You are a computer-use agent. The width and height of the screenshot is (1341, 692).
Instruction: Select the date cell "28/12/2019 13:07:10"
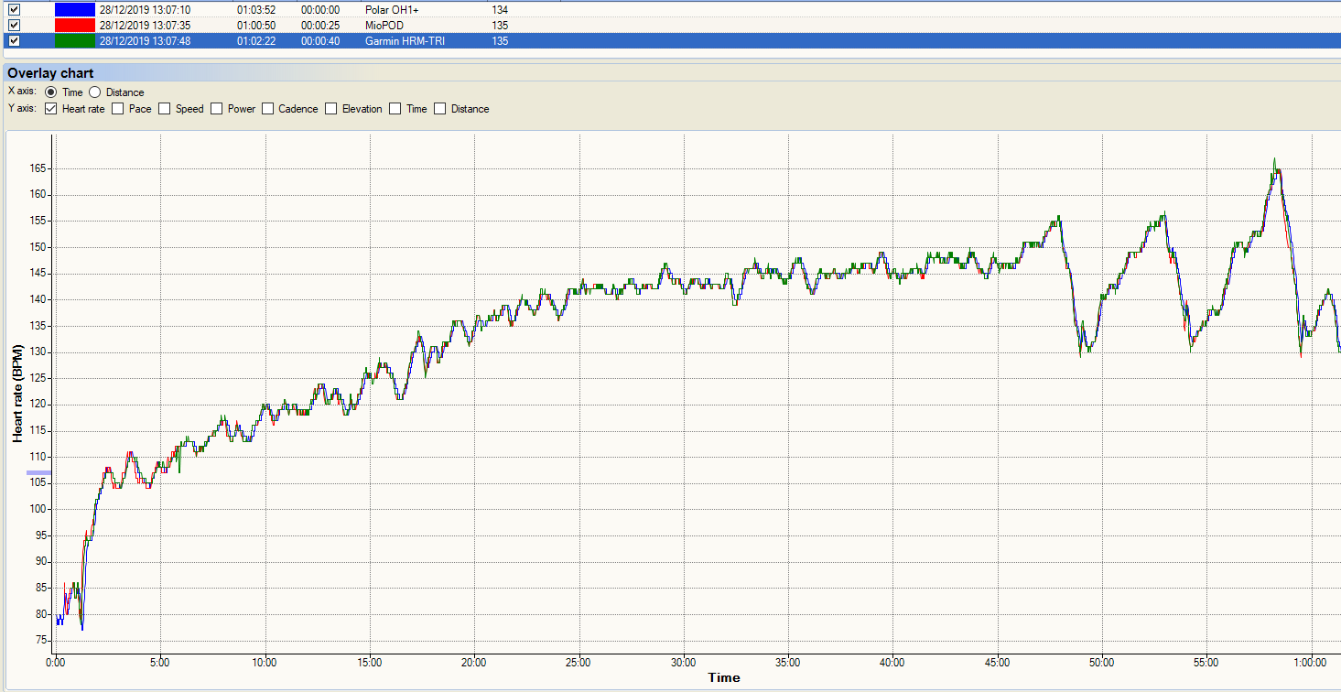(145, 9)
